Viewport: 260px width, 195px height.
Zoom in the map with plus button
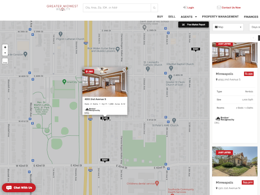click(x=5, y=47)
